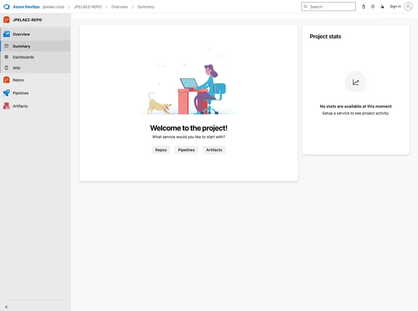Open the Wiki page in sidebar
418x311 pixels.
[16, 68]
